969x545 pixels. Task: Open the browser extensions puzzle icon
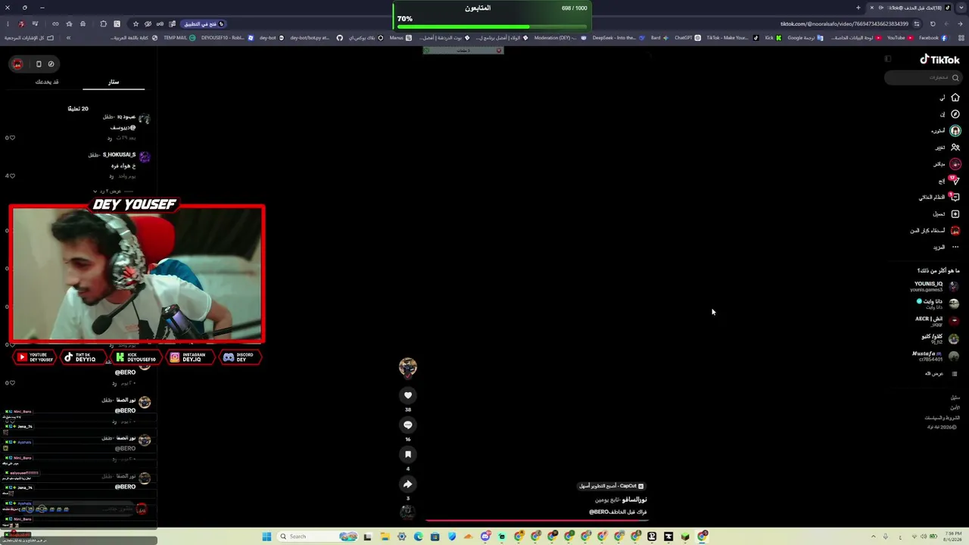tap(104, 23)
